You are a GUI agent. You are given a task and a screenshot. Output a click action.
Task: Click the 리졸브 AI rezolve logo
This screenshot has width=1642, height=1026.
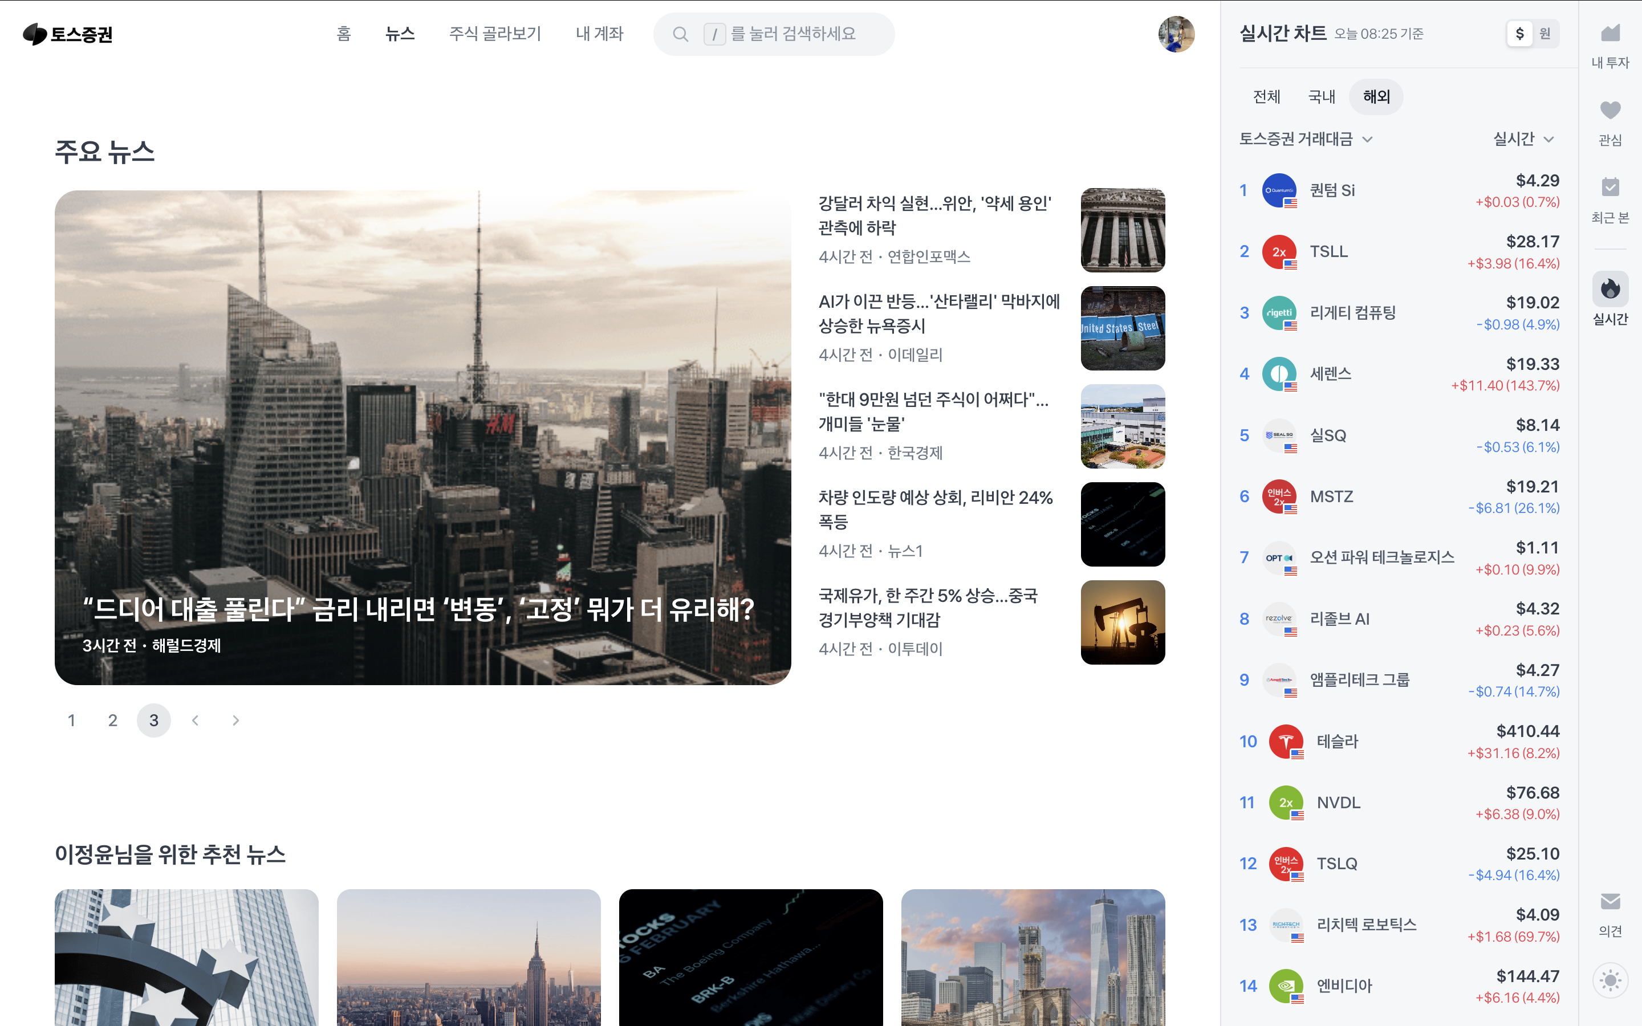coord(1279,619)
